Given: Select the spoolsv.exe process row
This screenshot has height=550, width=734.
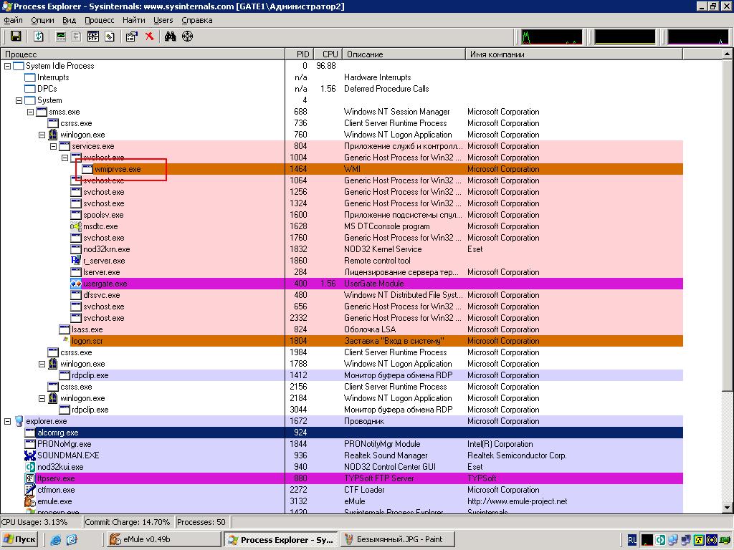Looking at the screenshot, I should 342,215.
